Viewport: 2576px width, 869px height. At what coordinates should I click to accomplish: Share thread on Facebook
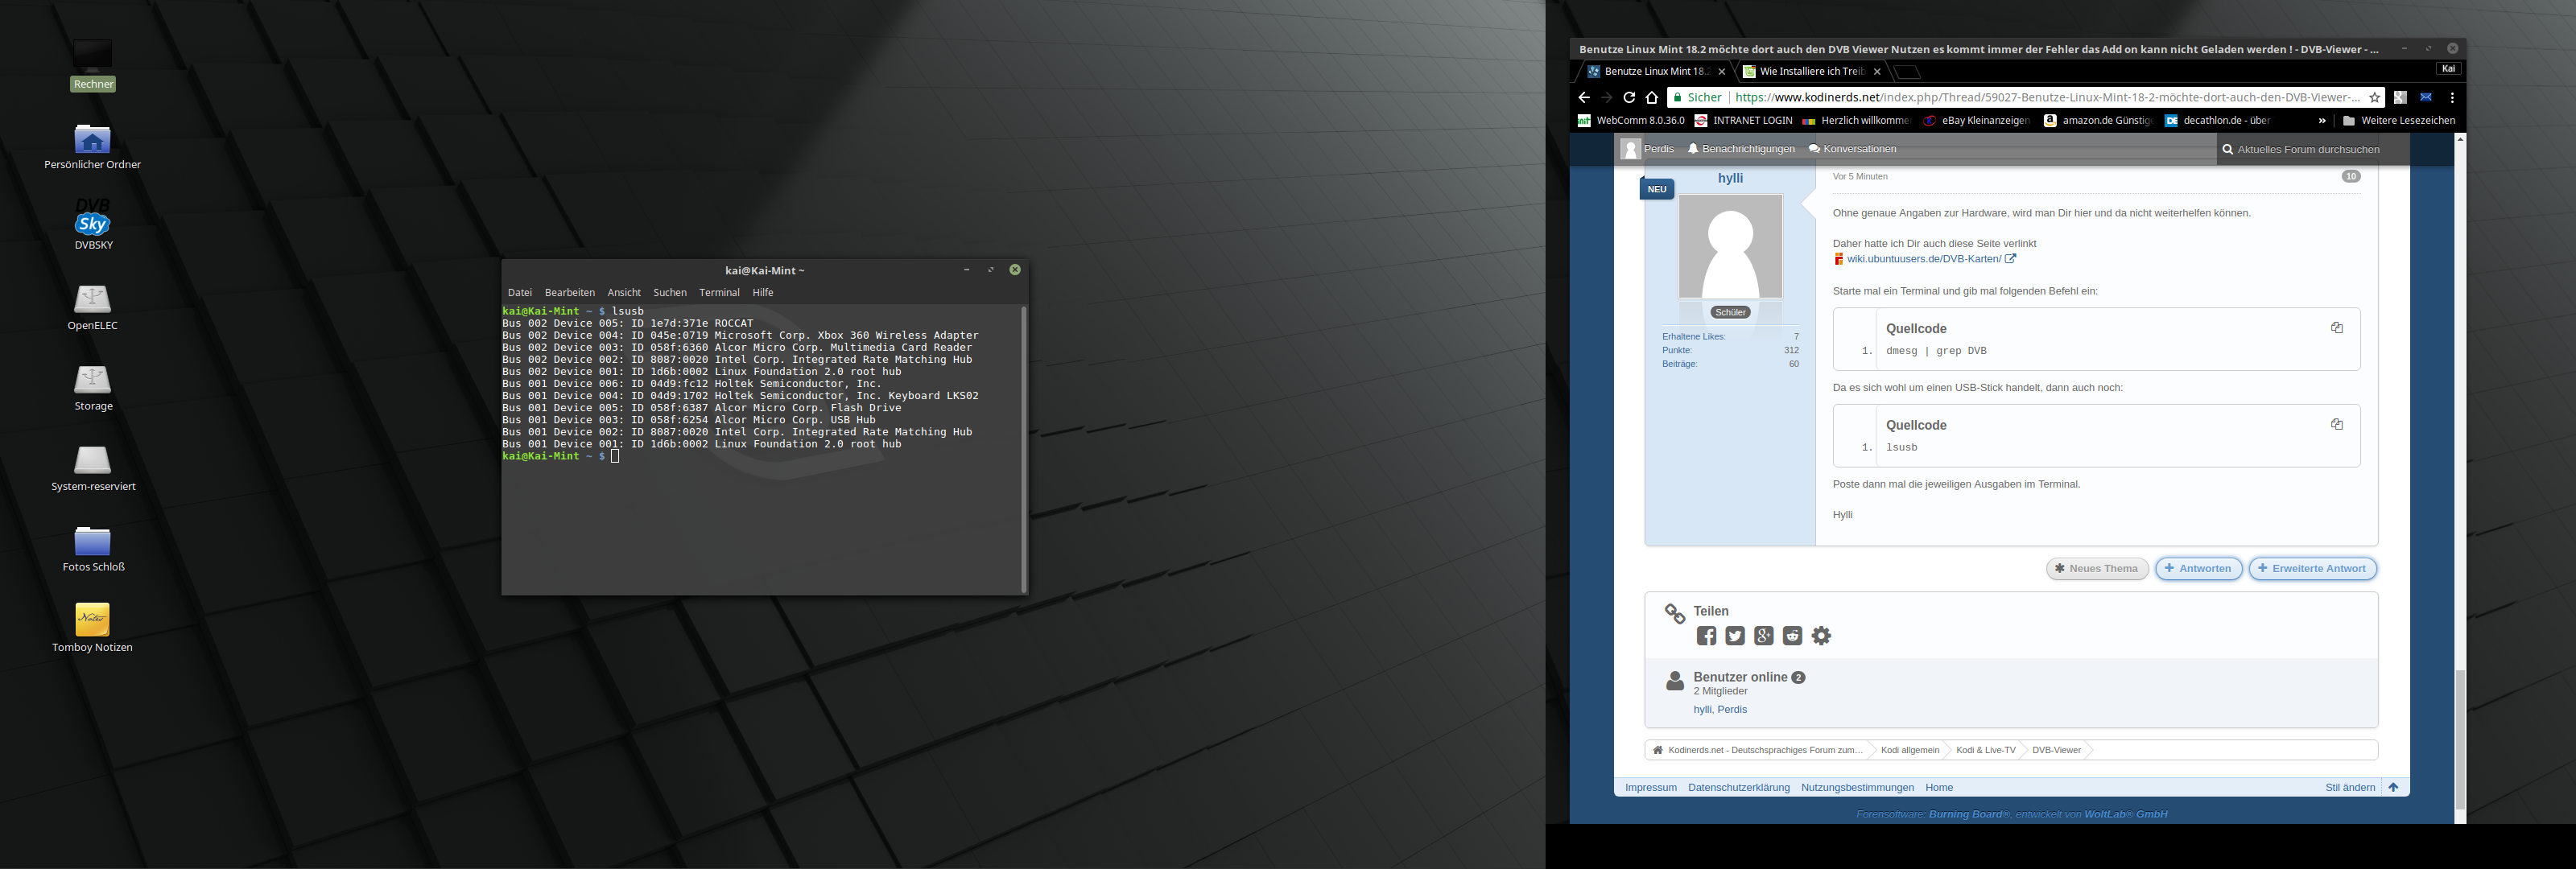tap(1706, 636)
